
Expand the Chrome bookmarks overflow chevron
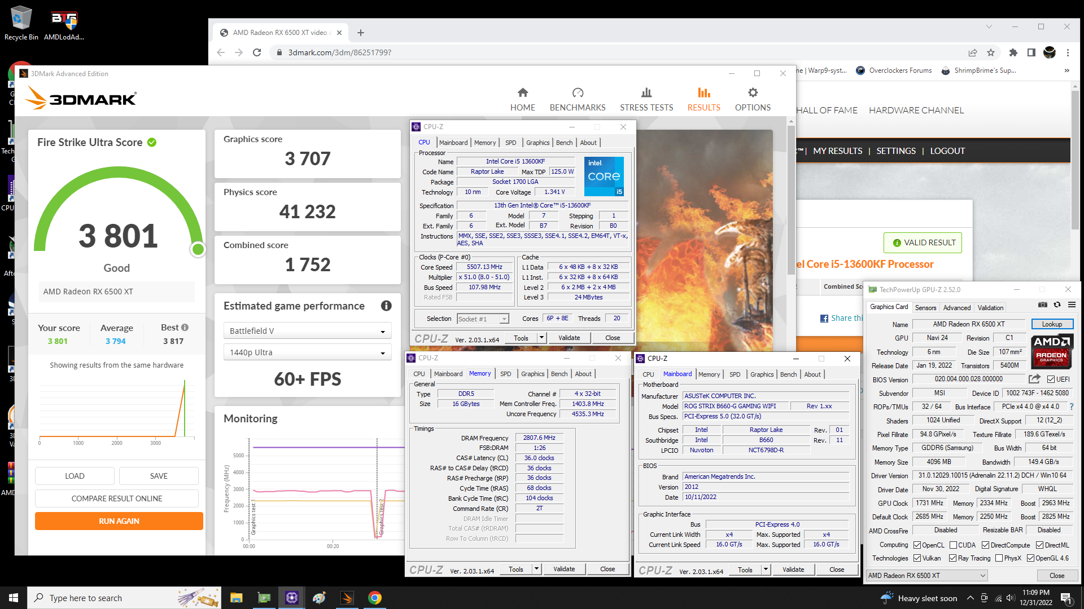point(1066,70)
